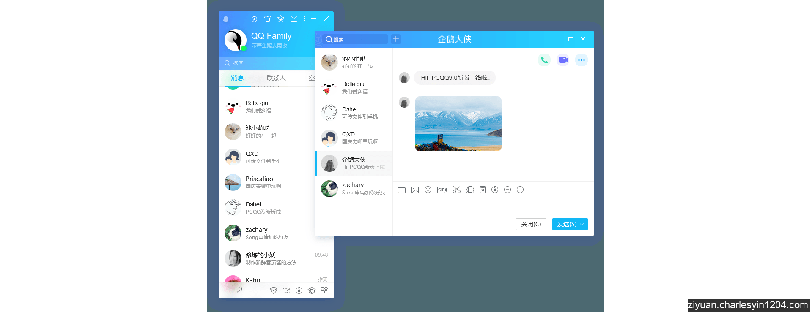Open the three-dot more menu in main panel header

tap(304, 19)
